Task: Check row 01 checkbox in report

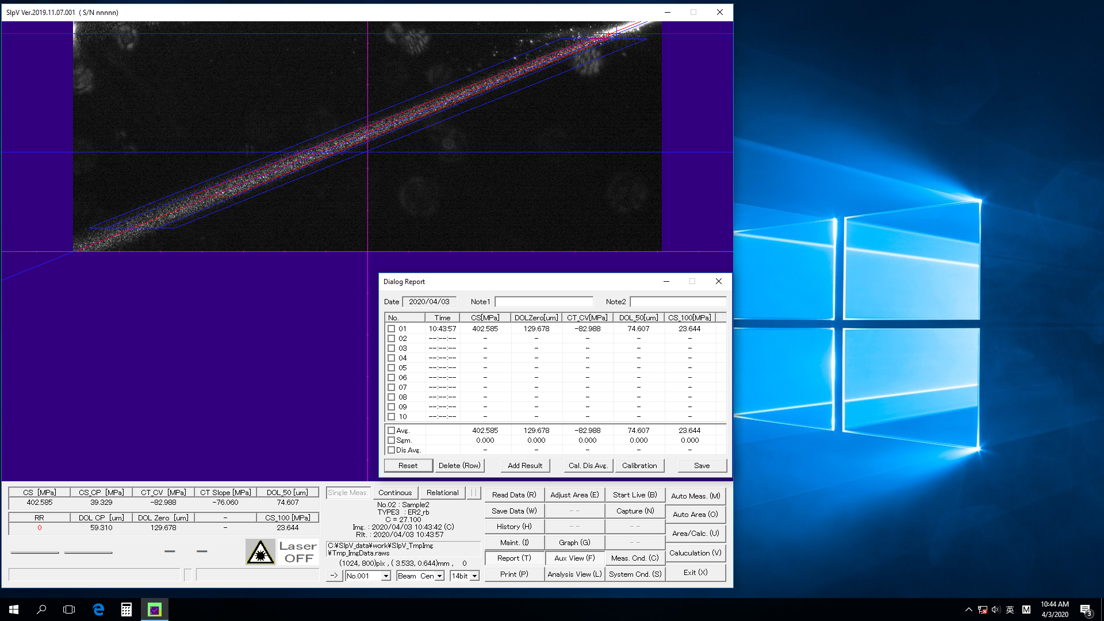Action: pos(392,329)
